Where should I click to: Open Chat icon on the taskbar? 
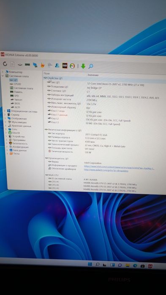point(120,265)
